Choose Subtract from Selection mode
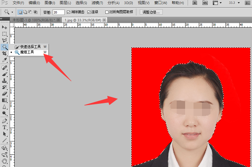252x167 pixels. [x=30, y=12]
